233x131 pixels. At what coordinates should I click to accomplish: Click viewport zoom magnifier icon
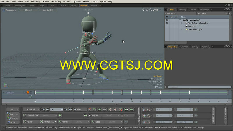151,10
